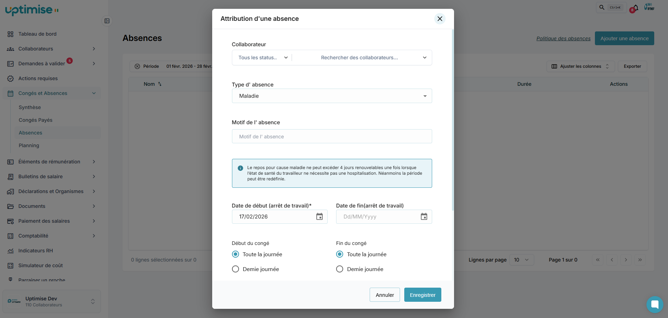Go to Planning in sidebar
668x318 pixels.
(x=29, y=145)
